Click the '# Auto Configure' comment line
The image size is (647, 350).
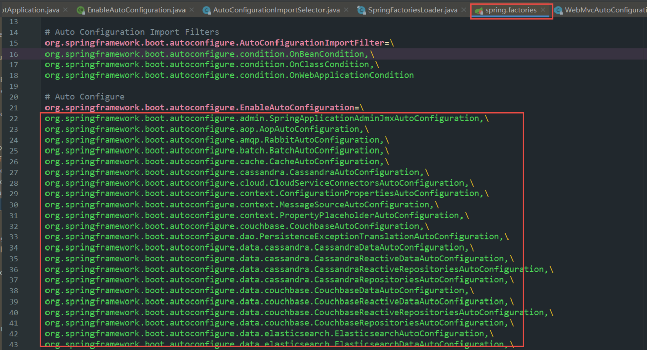point(84,97)
